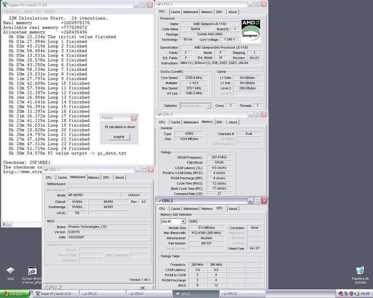Click the Multiplier value x 10.0

[194, 83]
